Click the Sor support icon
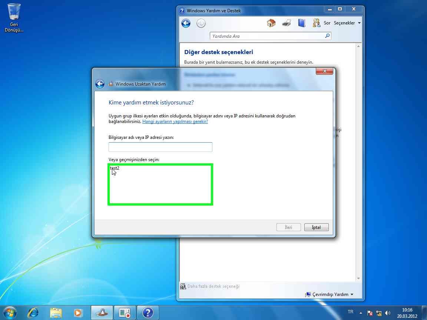 (x=317, y=23)
